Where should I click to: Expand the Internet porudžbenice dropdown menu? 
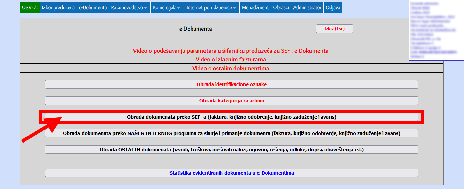click(x=212, y=7)
